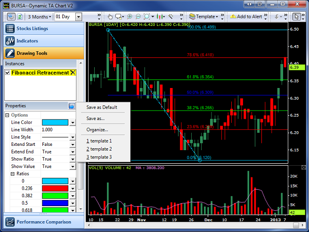Click the zoom in magnifier icon
Screen dimensions: 309x232
[130, 16]
